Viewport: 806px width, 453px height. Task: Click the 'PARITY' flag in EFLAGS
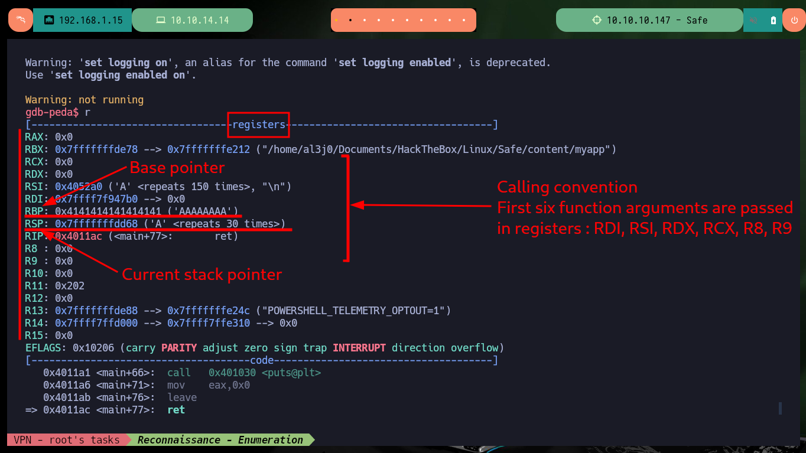(179, 348)
